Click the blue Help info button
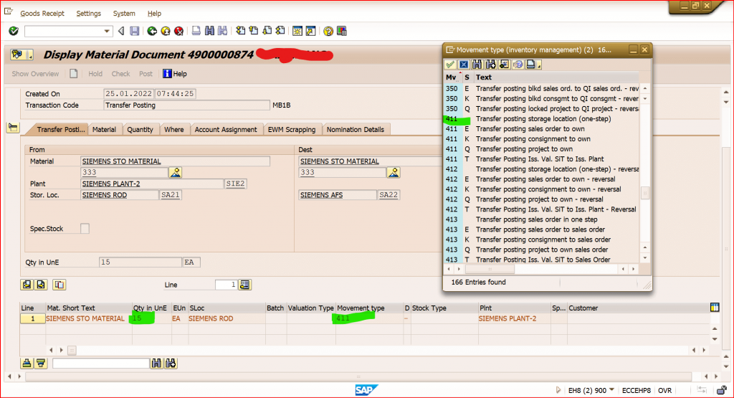This screenshot has height=398, width=734. click(175, 74)
